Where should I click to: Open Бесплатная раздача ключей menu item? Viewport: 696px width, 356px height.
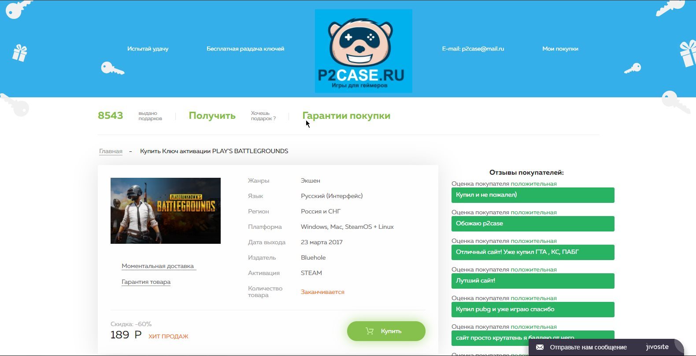click(x=245, y=49)
